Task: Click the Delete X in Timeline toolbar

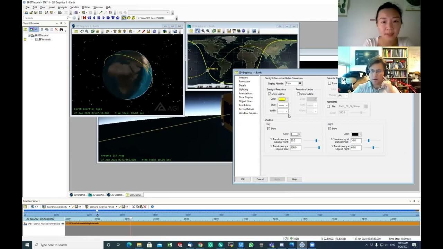Action: [x=145, y=207]
